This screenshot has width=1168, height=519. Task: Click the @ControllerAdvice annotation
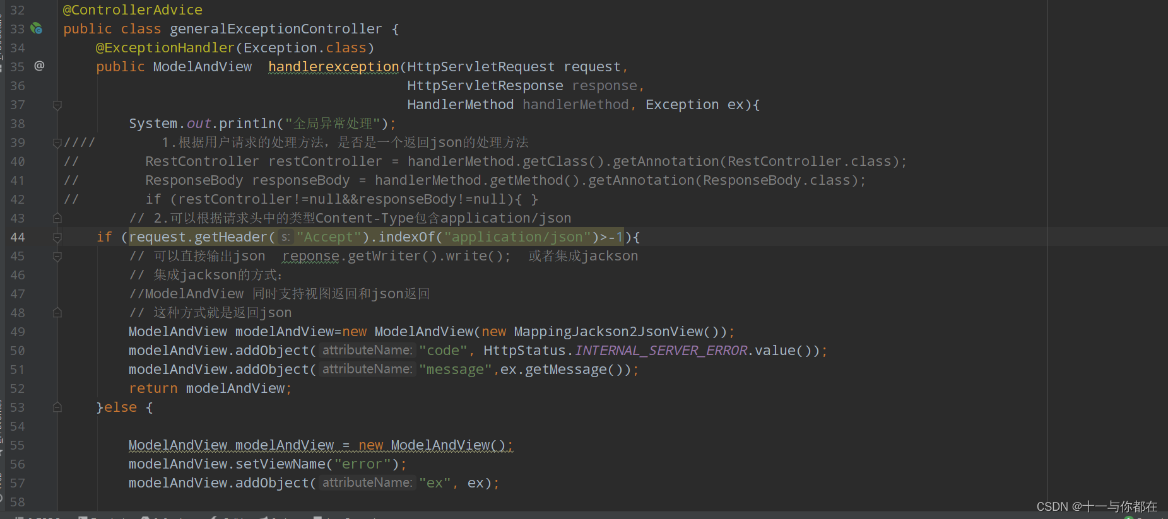[133, 10]
